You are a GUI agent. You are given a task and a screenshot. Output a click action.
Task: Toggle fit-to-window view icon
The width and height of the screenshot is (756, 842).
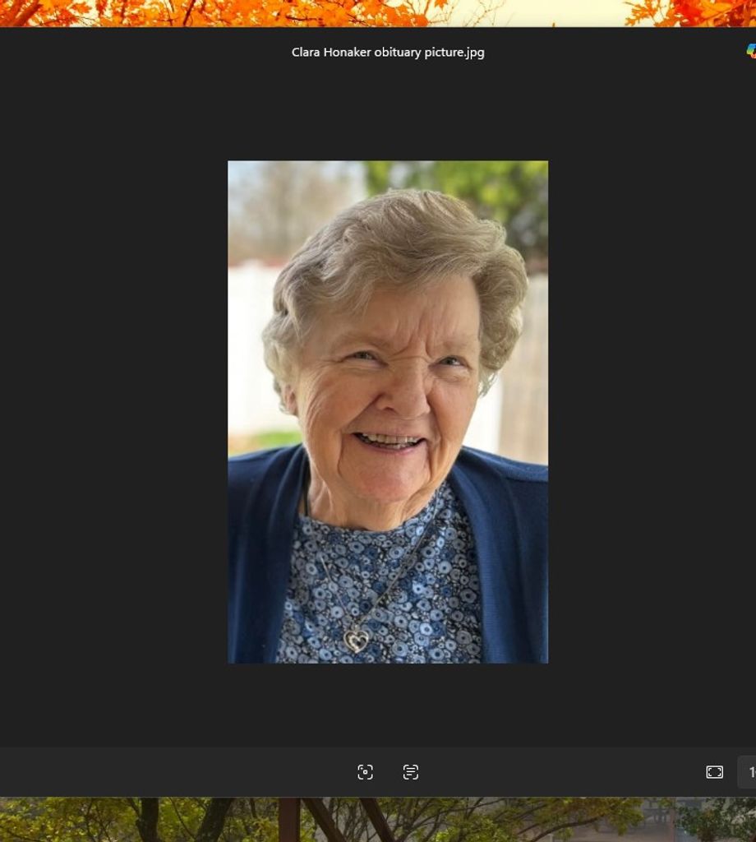(714, 772)
